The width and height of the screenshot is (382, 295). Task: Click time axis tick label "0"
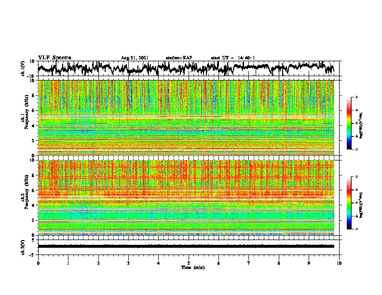[38, 263]
